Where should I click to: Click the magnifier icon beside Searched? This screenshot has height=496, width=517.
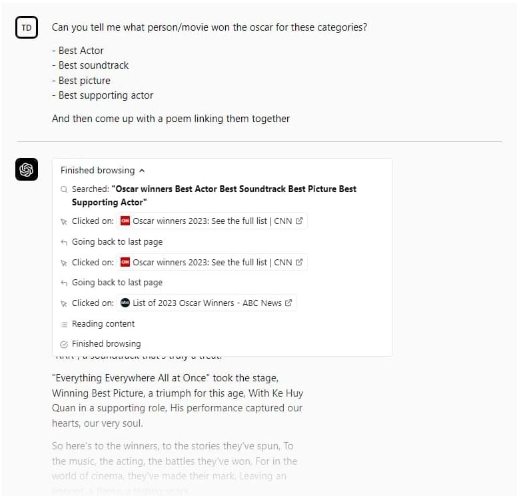pos(64,189)
